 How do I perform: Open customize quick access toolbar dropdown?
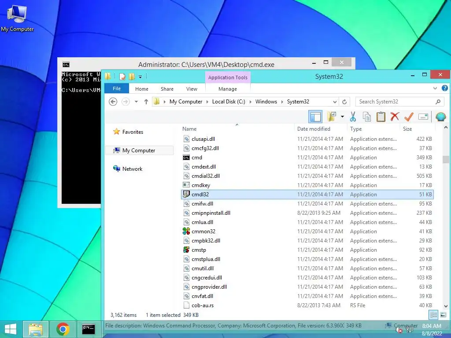point(140,77)
